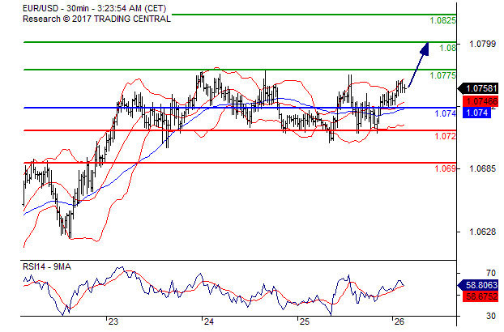The image size is (504, 332).
Task: Click the 'RSI14 - 9MA' indicator label
Action: [x=47, y=267]
